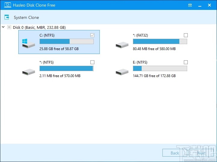
Task: Check the *: (FAT32) partition checkbox
Action: click(x=186, y=35)
